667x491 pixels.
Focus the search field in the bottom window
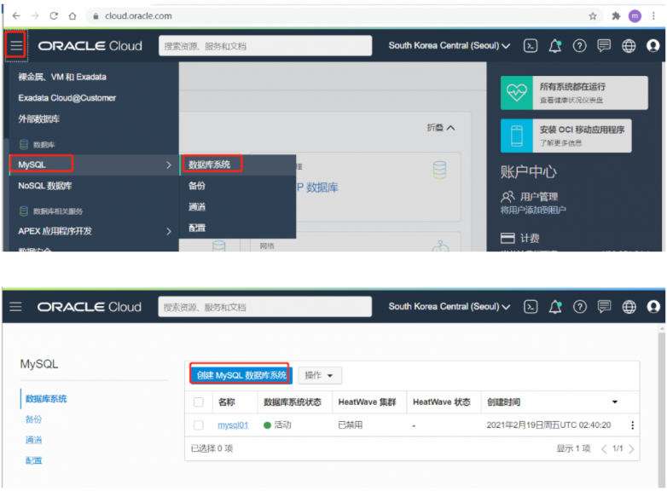tap(264, 307)
